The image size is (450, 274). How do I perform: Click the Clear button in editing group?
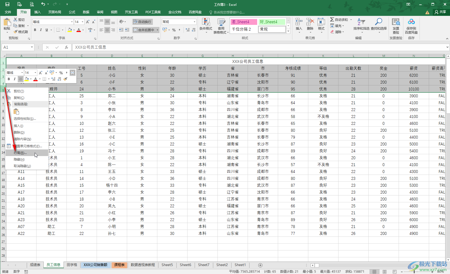click(337, 32)
